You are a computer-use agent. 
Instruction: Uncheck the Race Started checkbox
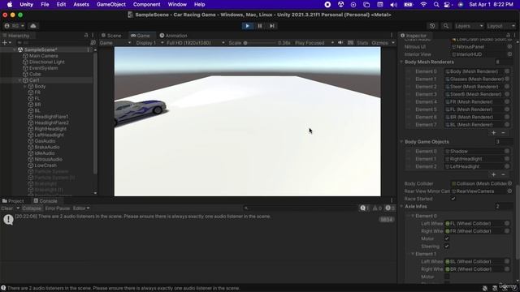[453, 199]
